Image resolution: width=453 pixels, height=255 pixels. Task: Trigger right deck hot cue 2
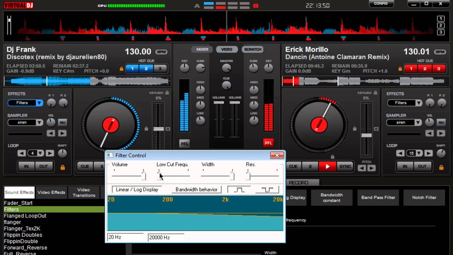point(425,69)
